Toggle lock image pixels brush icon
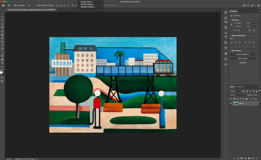This screenshot has height=160, width=261. click(x=238, y=99)
